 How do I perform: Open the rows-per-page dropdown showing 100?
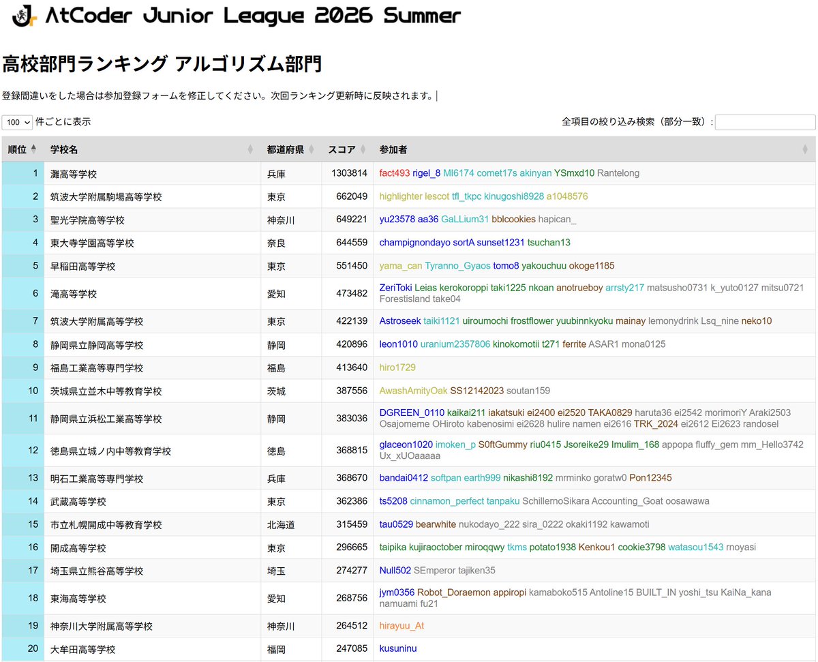point(18,122)
